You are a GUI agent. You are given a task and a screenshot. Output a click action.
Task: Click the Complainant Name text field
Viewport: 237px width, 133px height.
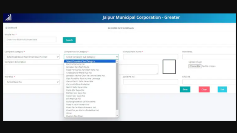(x=151, y=57)
